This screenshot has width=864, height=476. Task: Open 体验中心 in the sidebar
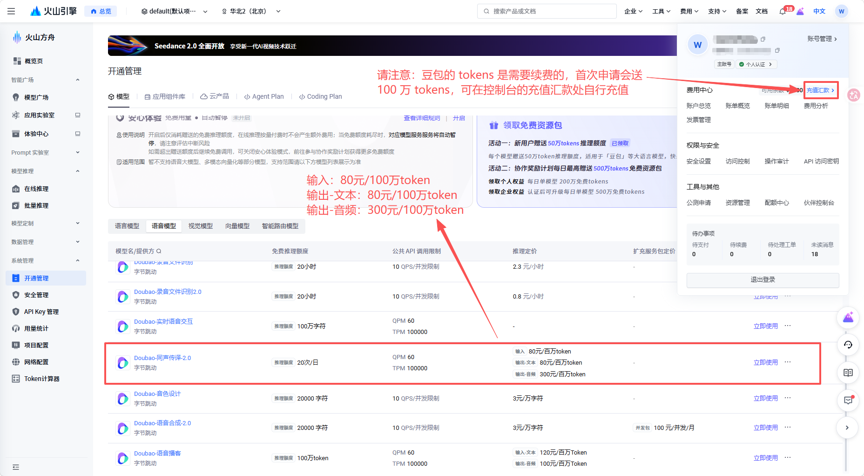[x=36, y=134]
